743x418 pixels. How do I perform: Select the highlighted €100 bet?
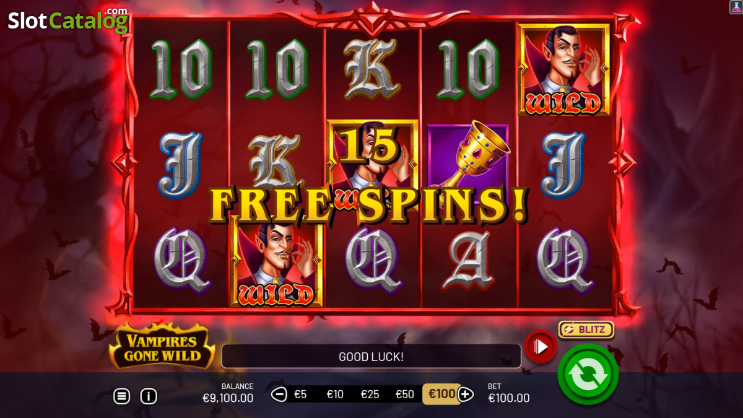coord(441,394)
